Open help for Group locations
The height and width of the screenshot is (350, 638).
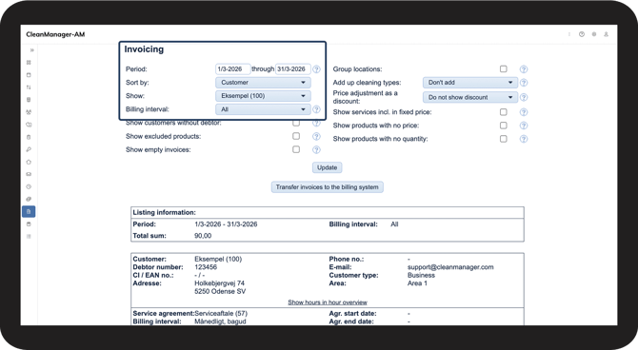[524, 69]
